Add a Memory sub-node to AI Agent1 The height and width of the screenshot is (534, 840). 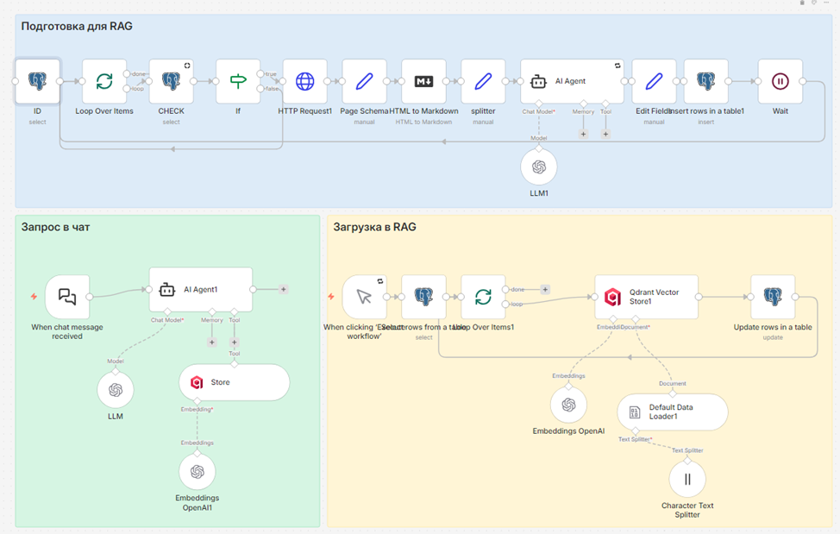coord(212,342)
